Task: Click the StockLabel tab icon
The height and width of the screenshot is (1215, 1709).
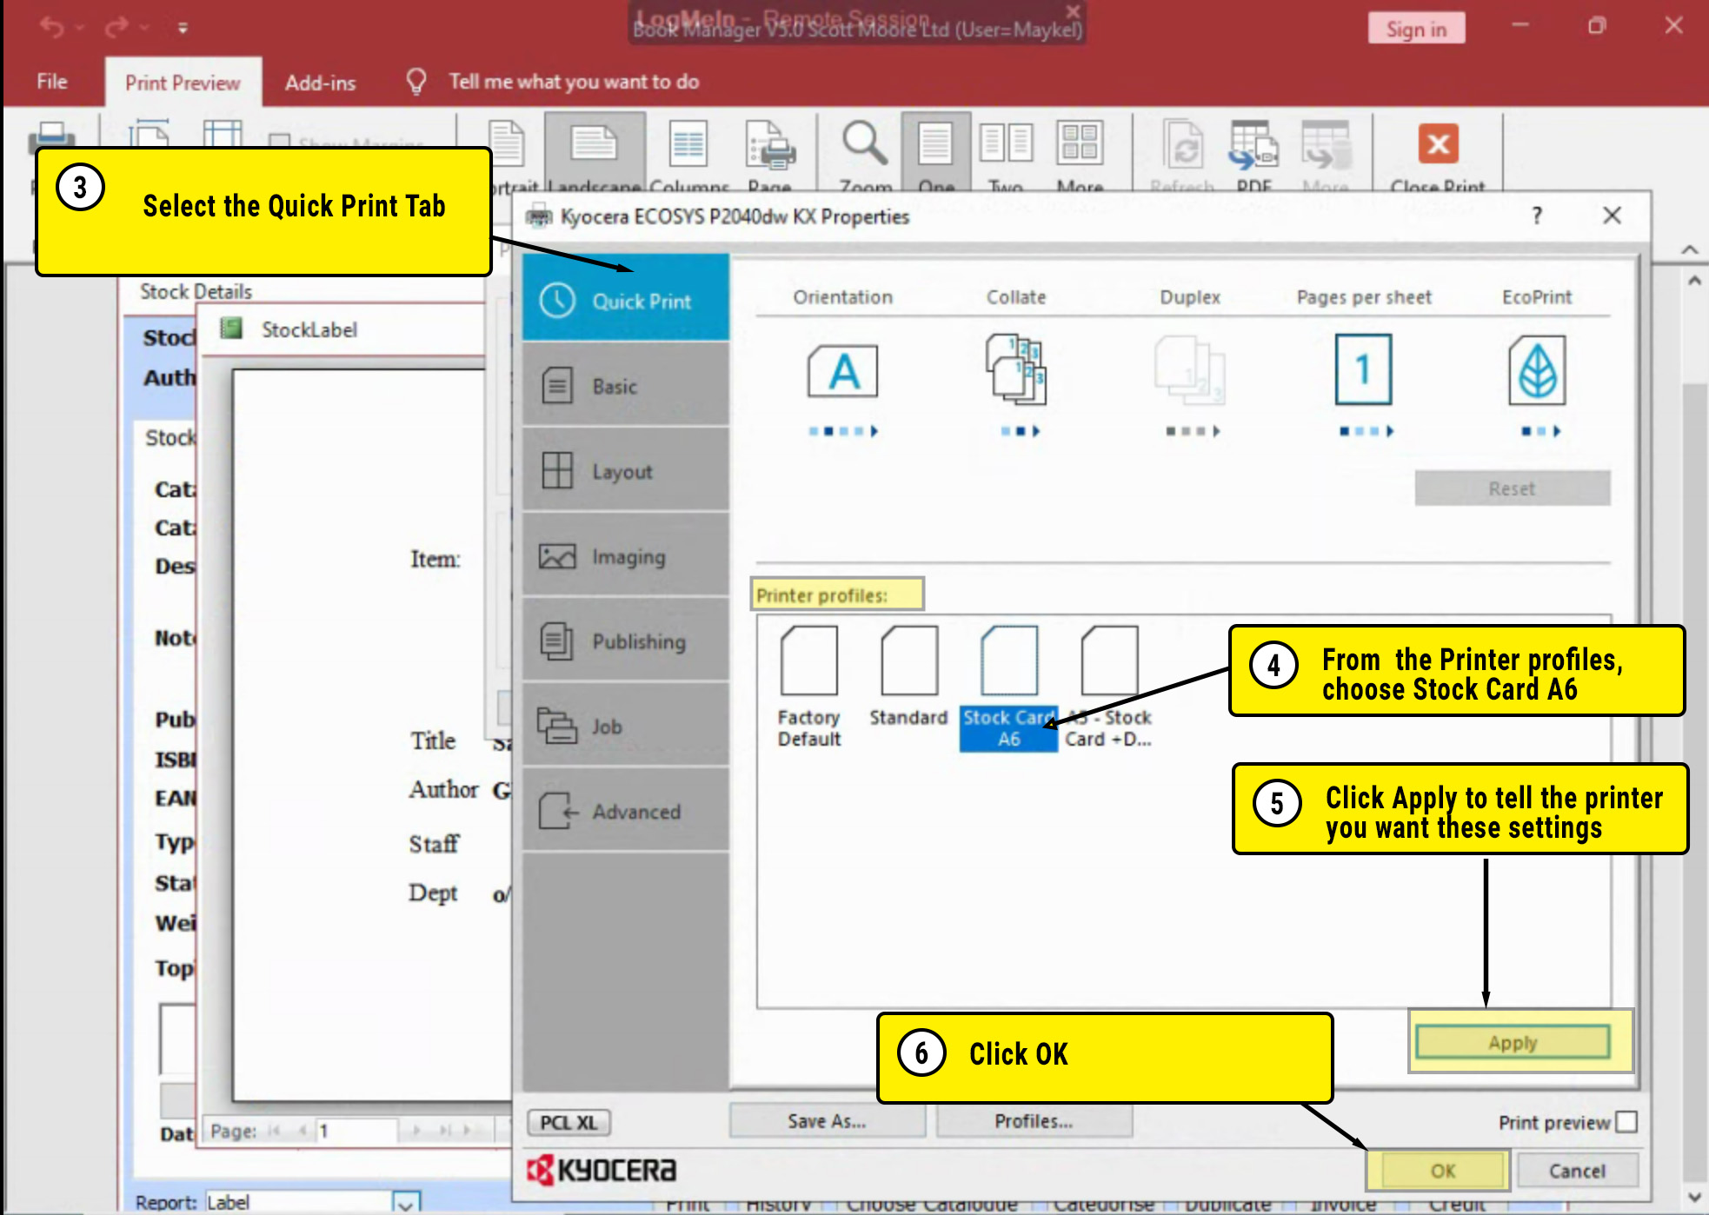Action: 231,329
